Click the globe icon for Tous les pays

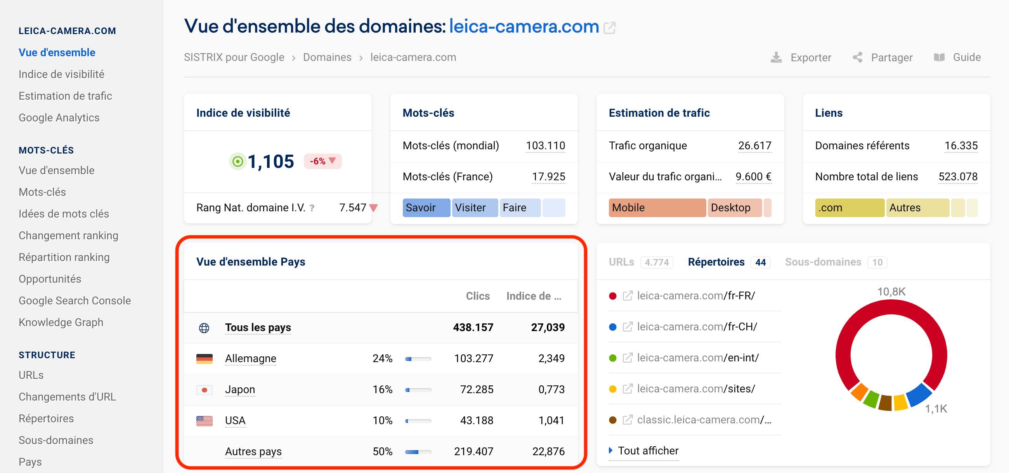coord(204,328)
